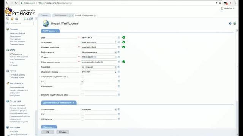Click the help icon next to Выбор скрипта
The height and width of the screenshot is (136, 243).
point(118,52)
